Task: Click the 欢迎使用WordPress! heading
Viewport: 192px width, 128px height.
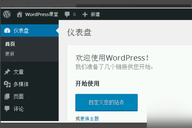Action: click(x=112, y=58)
